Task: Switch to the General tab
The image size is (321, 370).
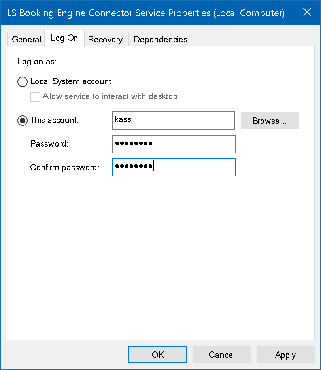Action: [26, 40]
